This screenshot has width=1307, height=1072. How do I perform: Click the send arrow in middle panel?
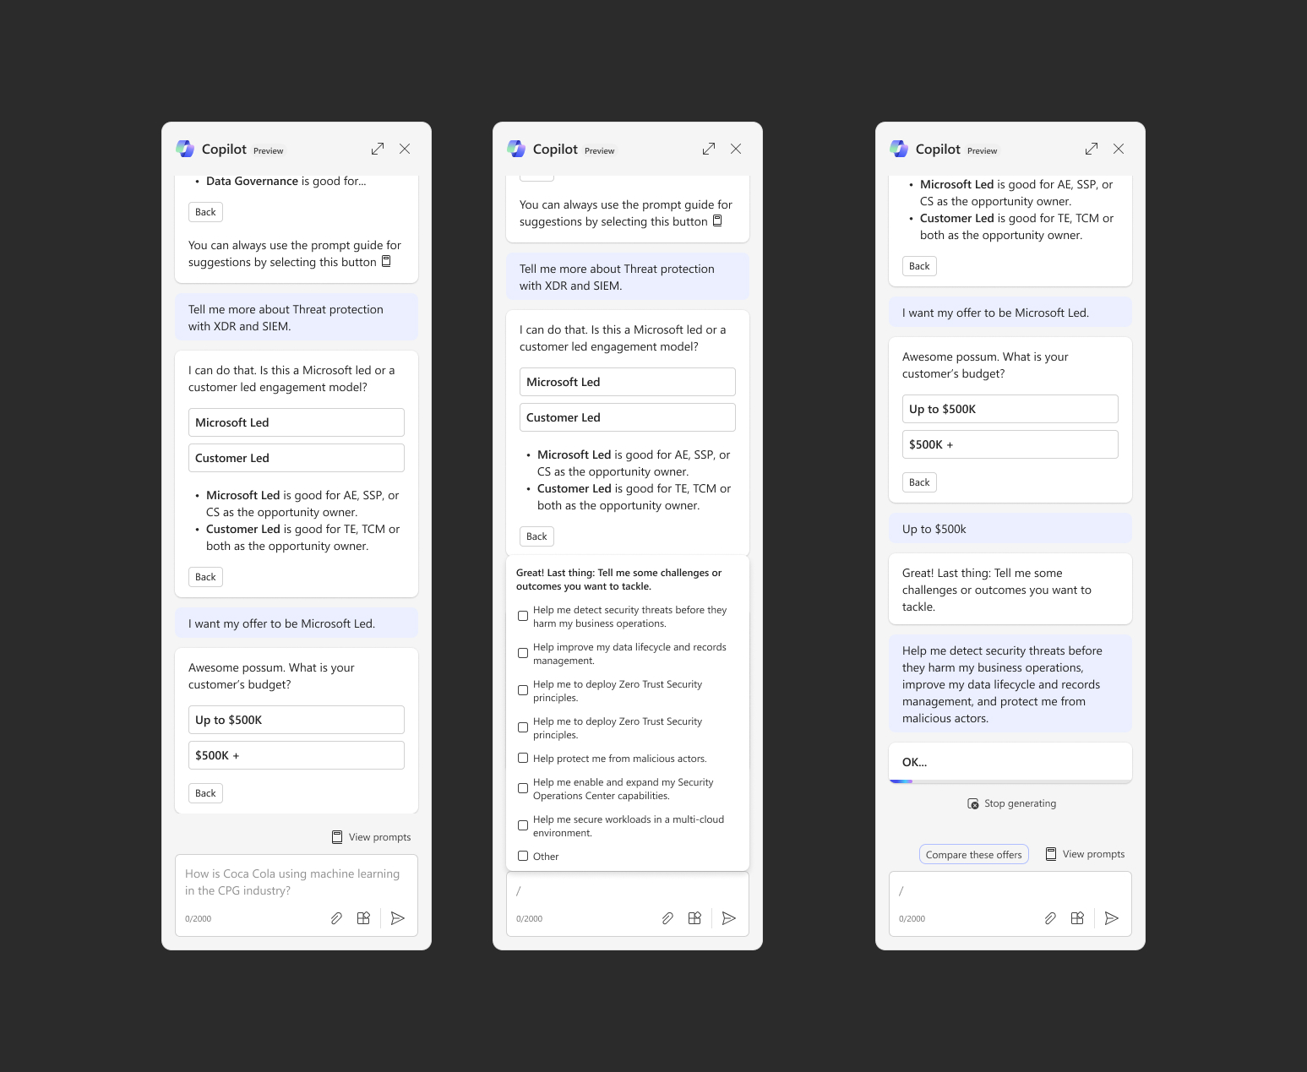tap(729, 918)
